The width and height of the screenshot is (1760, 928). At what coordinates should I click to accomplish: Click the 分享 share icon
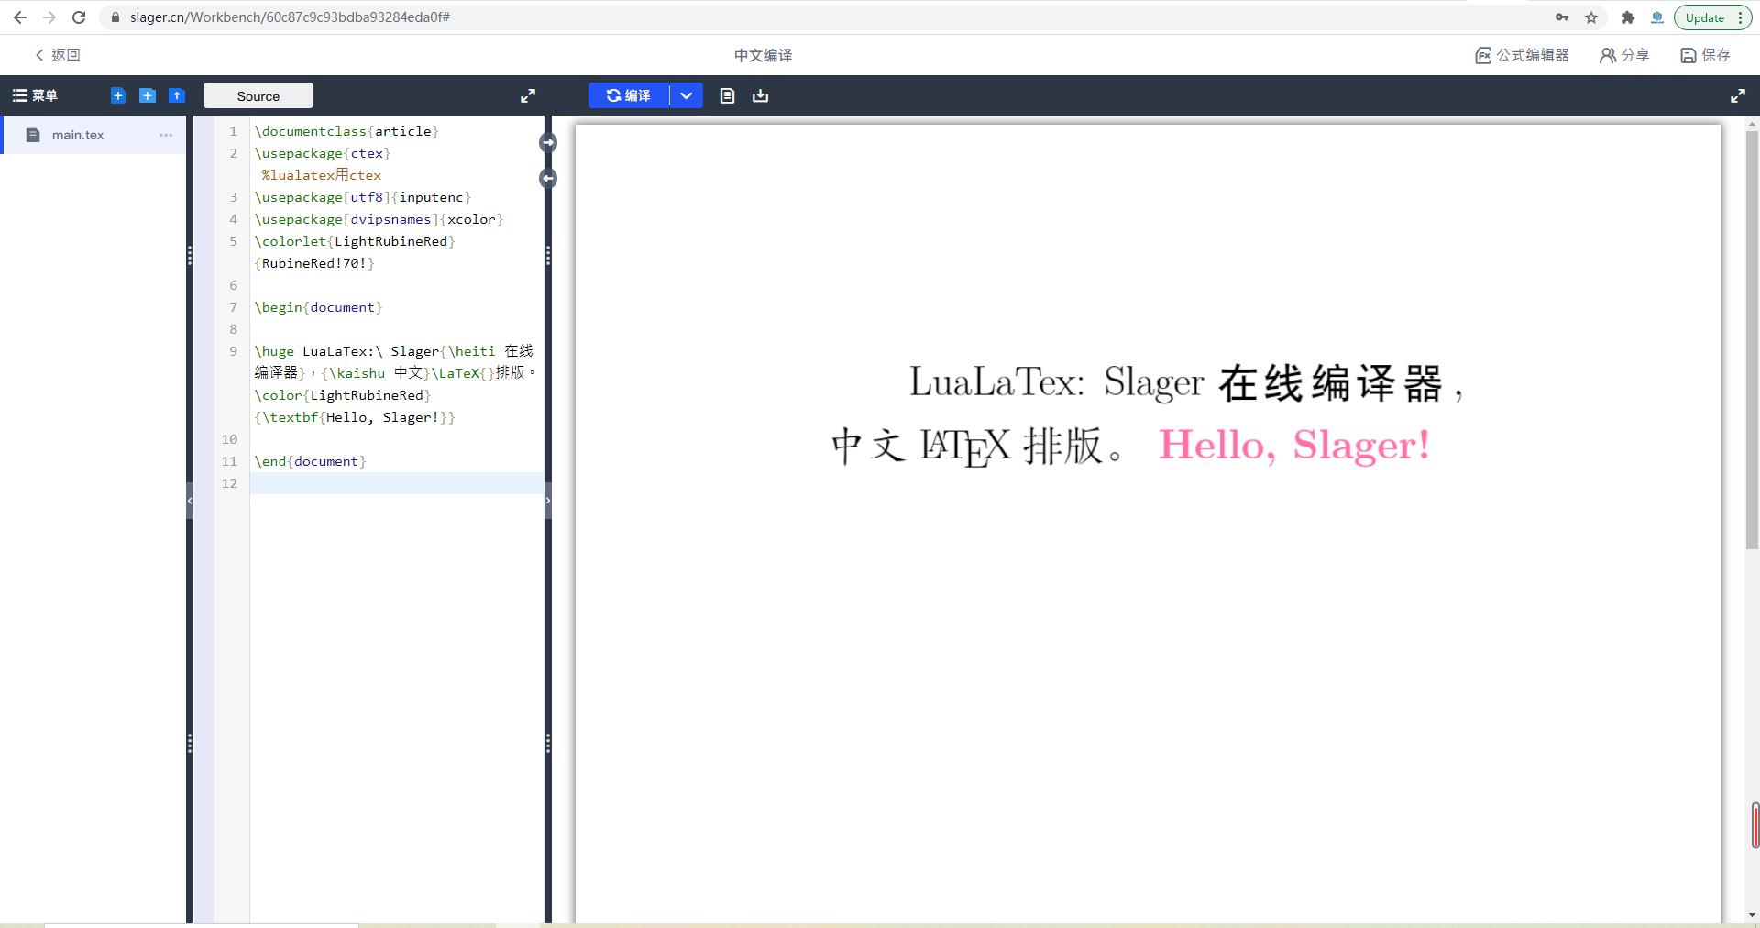1622,55
